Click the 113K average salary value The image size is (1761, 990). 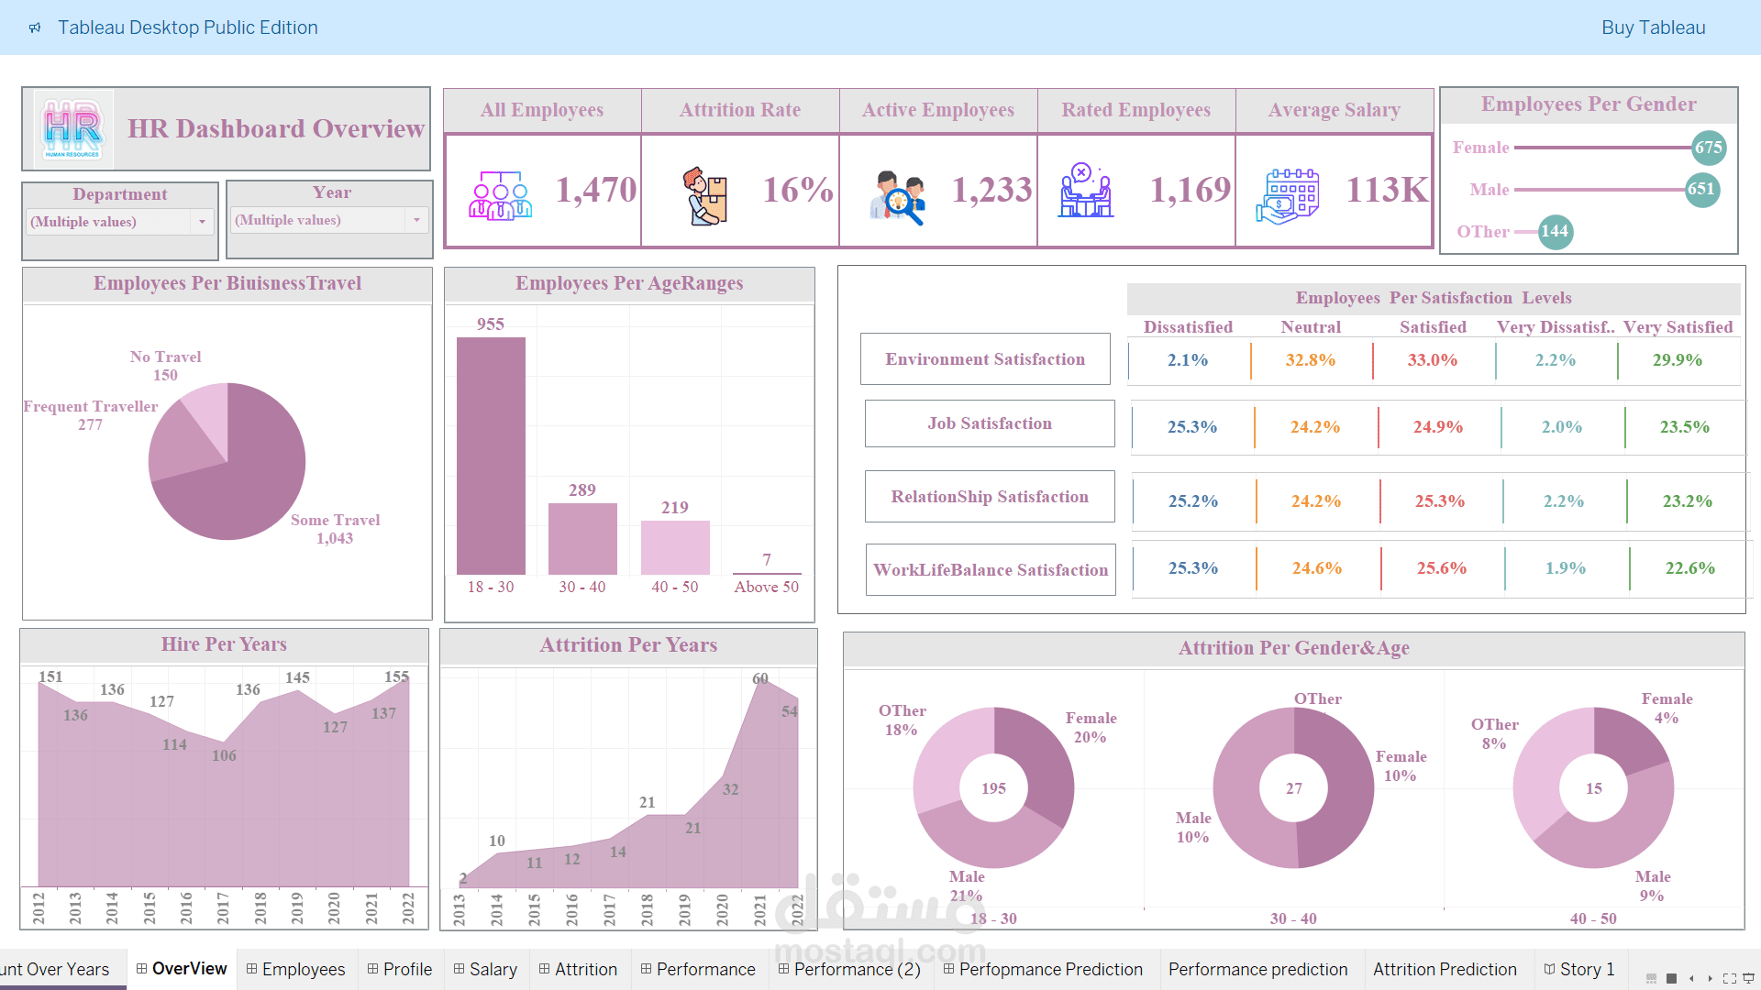(x=1387, y=190)
